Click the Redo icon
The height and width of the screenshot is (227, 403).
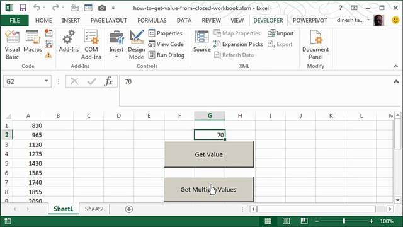[x=55, y=8]
